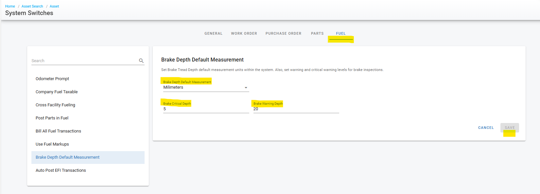Screen dimensions: 540x194
Task: Click the search magnifier icon
Action: [x=141, y=61]
